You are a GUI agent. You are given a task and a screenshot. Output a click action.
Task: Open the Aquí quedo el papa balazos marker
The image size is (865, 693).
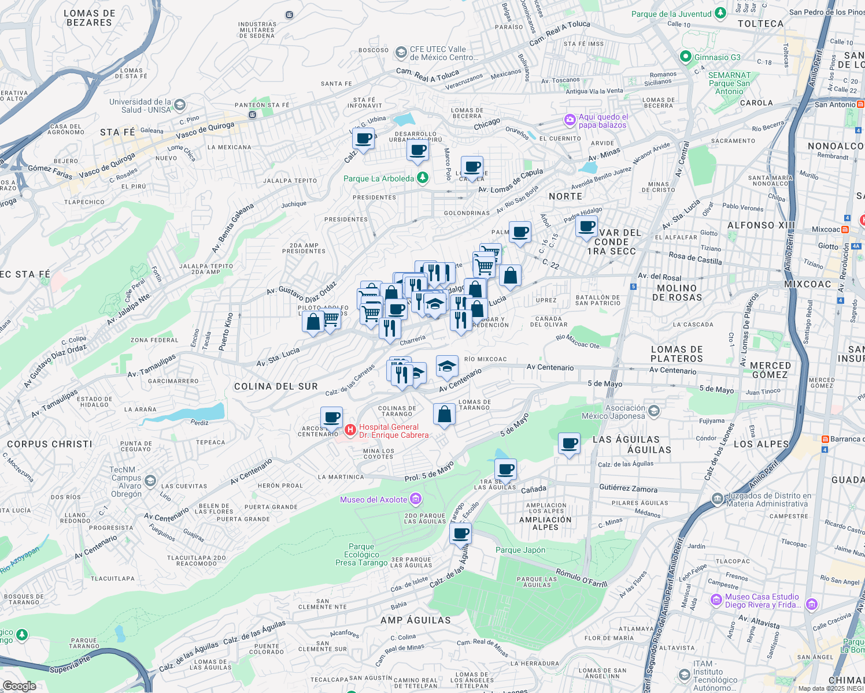pyautogui.click(x=570, y=120)
